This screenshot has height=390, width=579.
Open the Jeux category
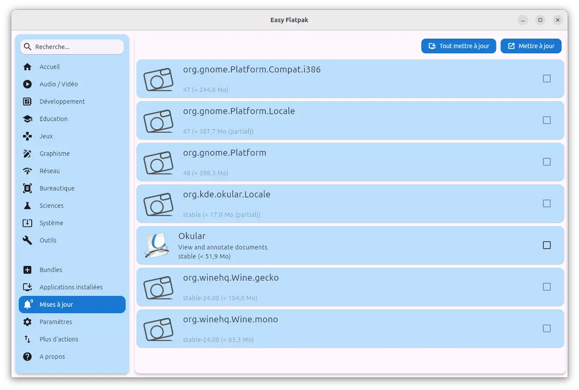point(72,136)
